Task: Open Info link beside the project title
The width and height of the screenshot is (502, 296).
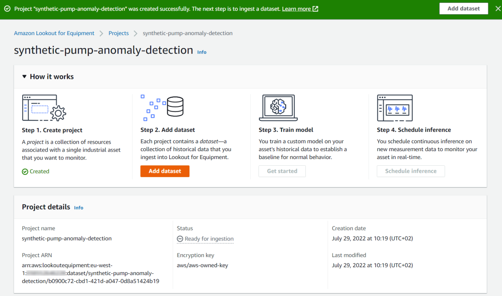Action: (x=202, y=52)
